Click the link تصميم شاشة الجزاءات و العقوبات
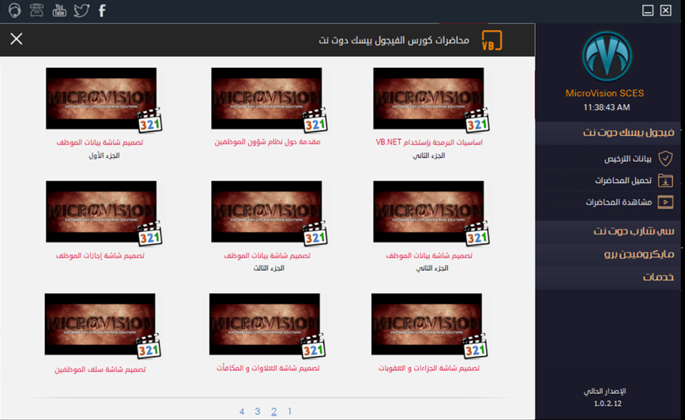 tap(429, 369)
